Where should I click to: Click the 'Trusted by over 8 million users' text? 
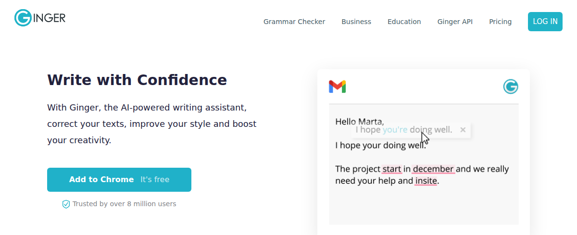[124, 204]
